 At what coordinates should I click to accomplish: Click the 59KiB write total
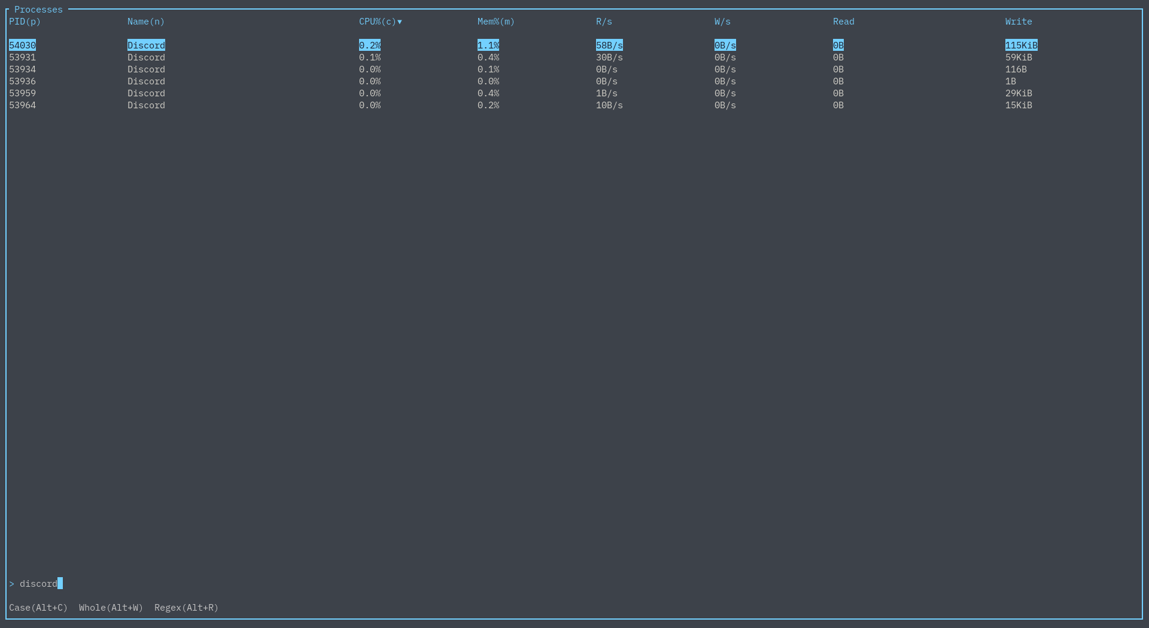tap(1019, 57)
